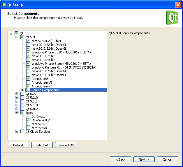183x167 pixels.
Task: Select the 'Source Components' tree row
Action: click(x=66, y=90)
